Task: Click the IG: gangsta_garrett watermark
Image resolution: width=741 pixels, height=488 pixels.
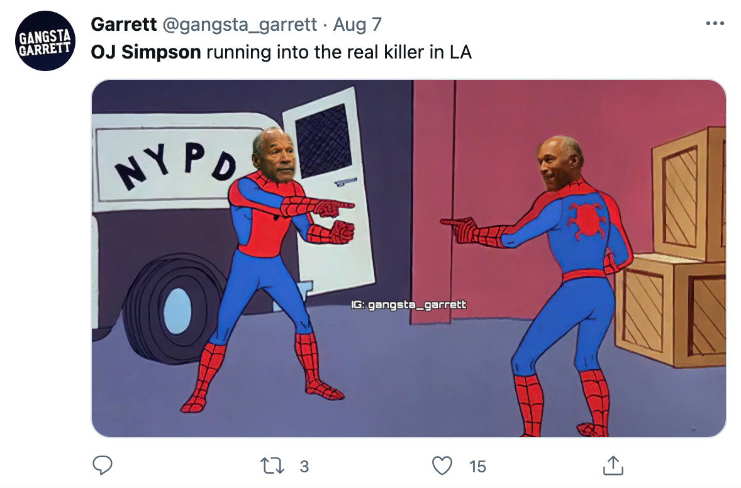Action: pos(408,305)
